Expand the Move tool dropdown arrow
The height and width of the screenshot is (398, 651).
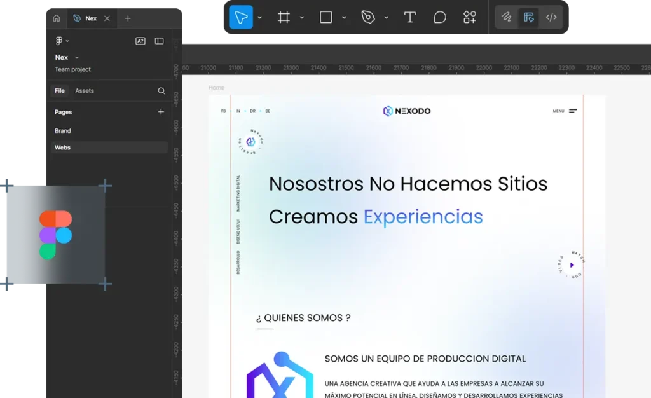(260, 17)
